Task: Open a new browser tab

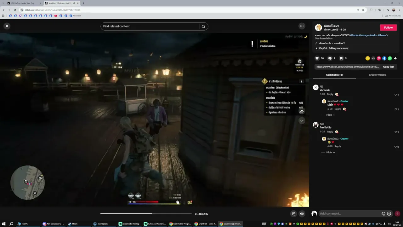Action: (x=83, y=3)
